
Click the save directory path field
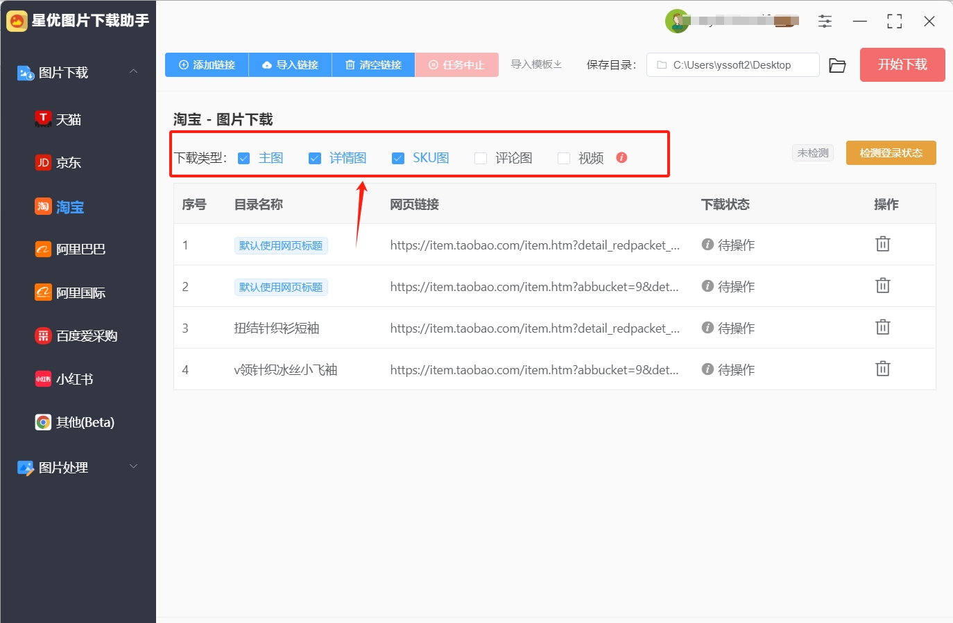(732, 65)
